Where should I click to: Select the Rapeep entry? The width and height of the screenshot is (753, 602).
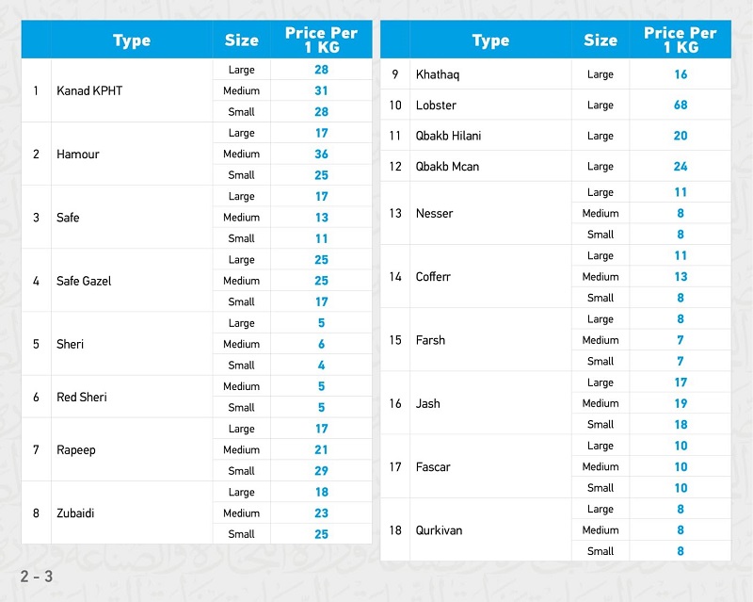click(76, 450)
